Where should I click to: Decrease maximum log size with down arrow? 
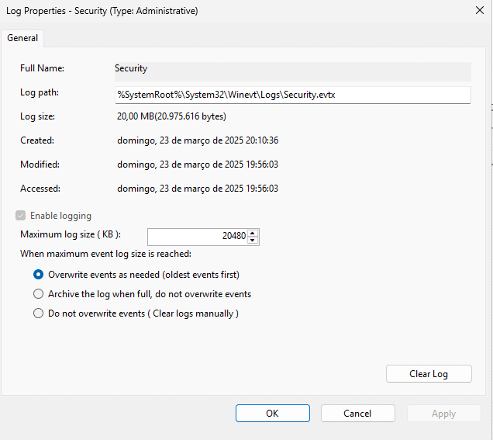point(253,240)
